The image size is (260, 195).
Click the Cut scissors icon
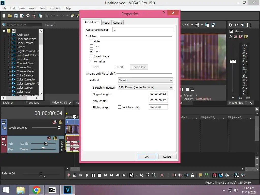[x=34, y=16]
